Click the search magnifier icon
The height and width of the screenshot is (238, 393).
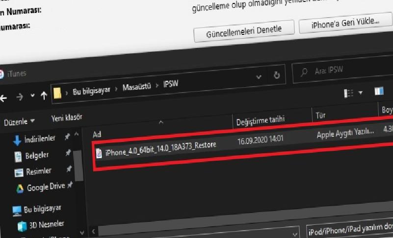(x=304, y=72)
